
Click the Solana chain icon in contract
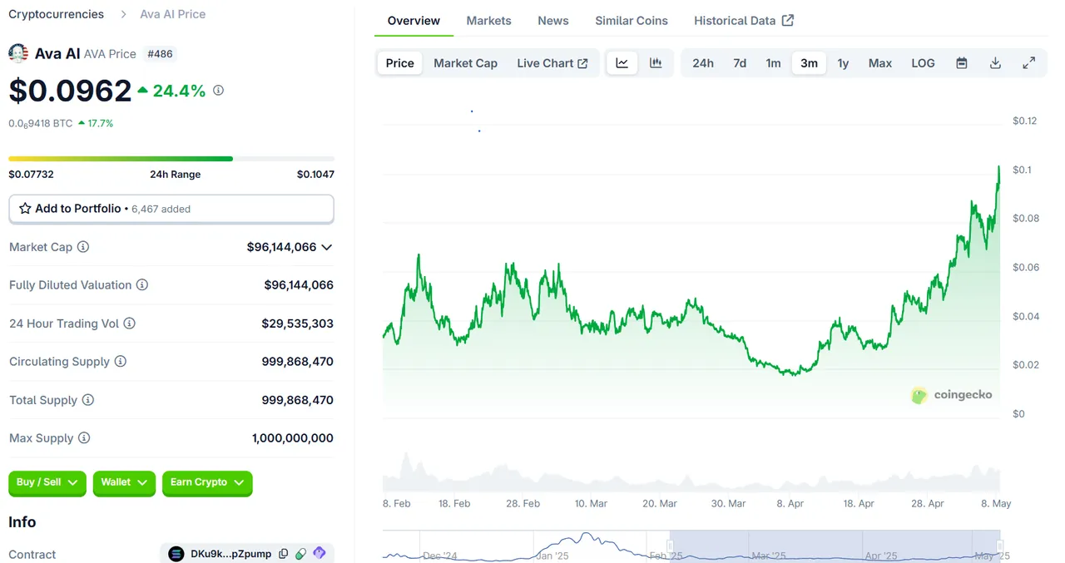point(176,554)
